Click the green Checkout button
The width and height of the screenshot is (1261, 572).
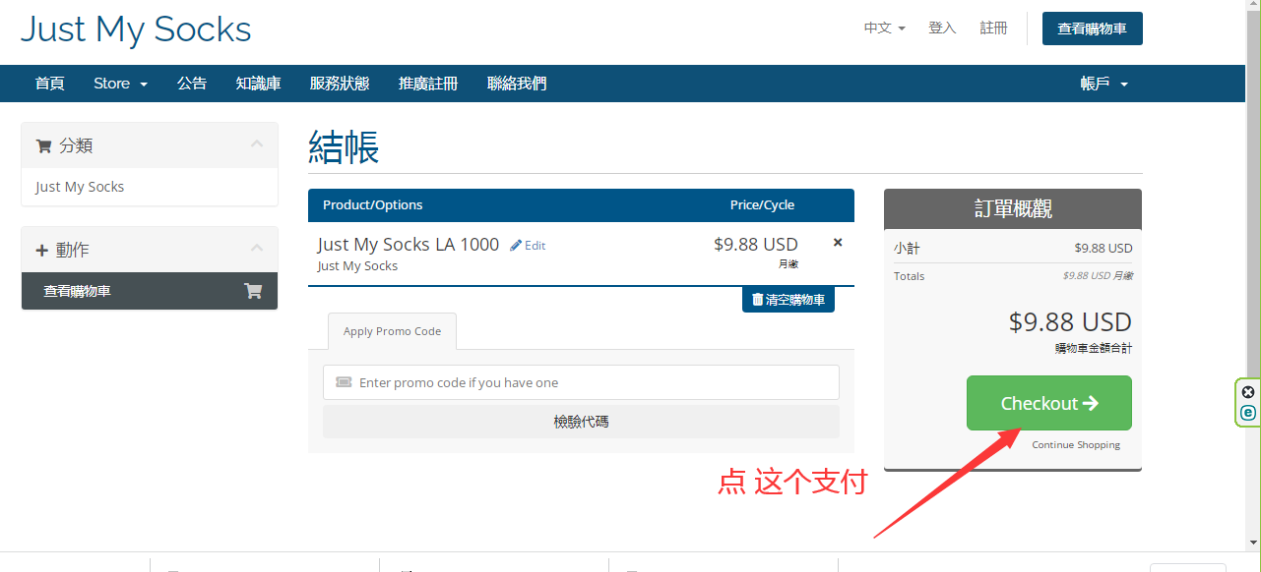pos(1047,403)
